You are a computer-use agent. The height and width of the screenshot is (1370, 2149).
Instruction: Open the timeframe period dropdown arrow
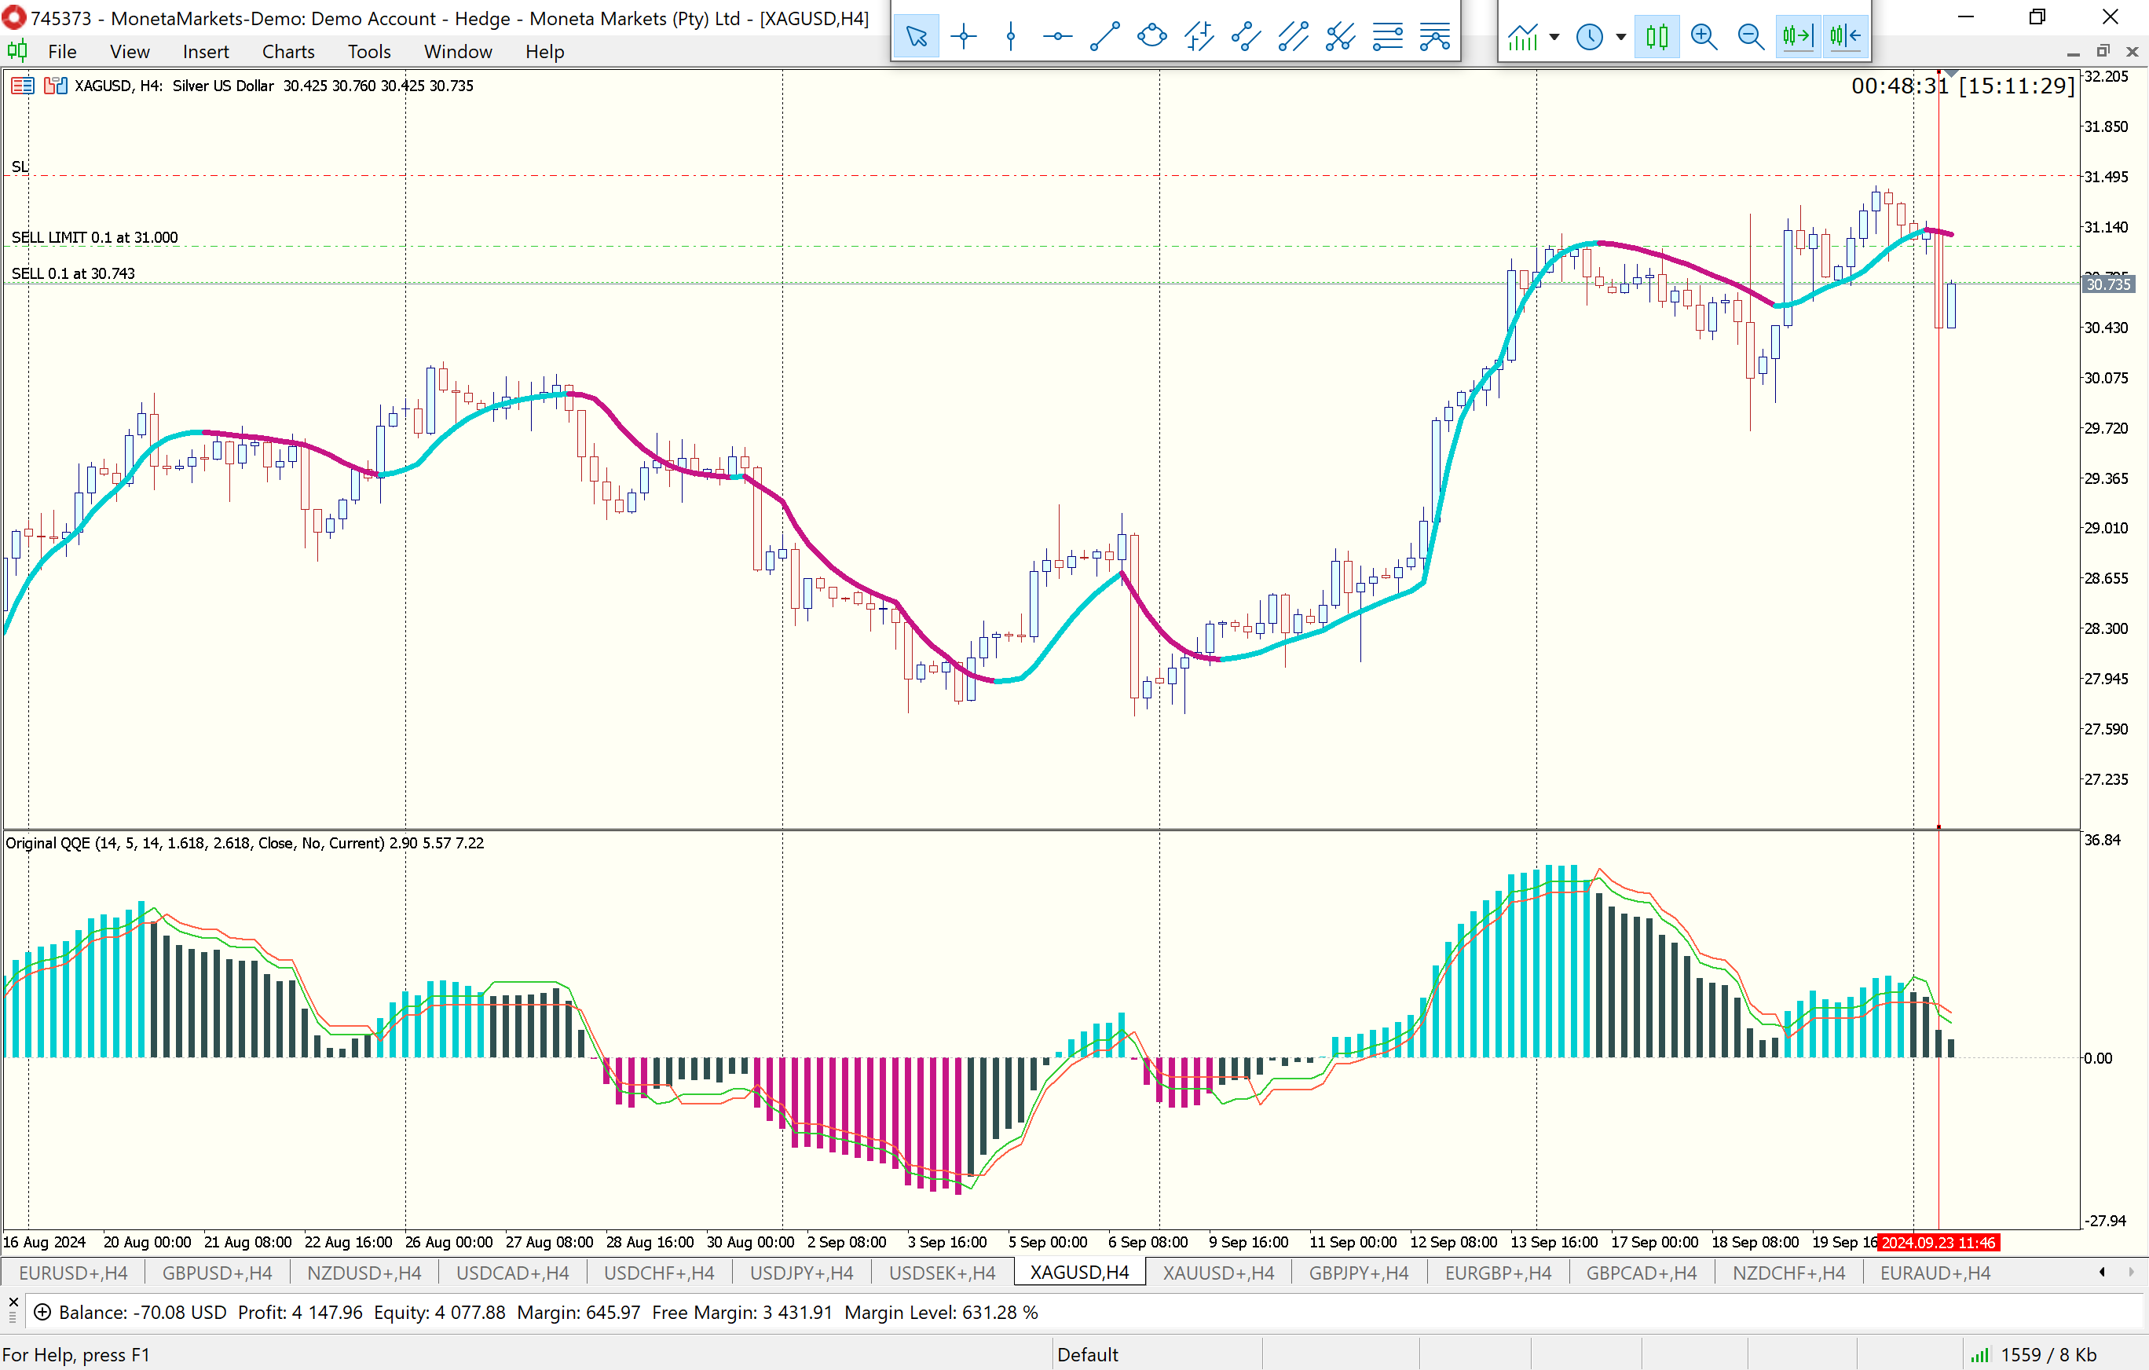[x=1620, y=37]
